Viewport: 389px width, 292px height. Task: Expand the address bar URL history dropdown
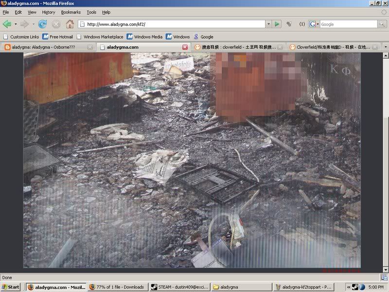268,24
